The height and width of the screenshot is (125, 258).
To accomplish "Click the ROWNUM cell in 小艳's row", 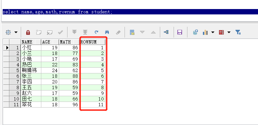I will 92,59.
